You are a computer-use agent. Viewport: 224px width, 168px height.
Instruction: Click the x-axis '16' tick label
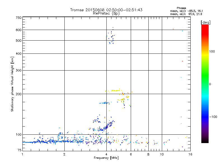[190, 154]
